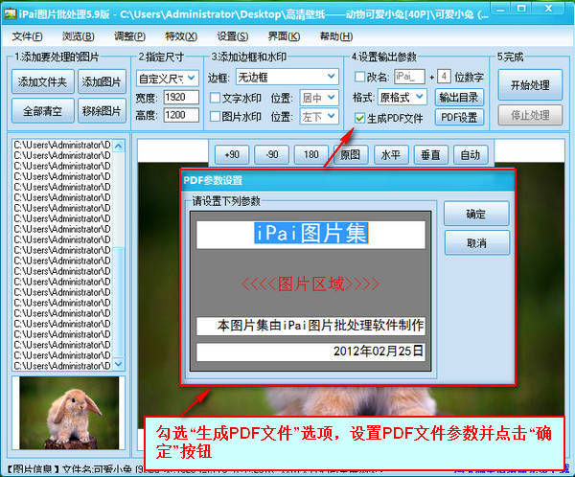Viewport: 575px width, 477px height.
Task: Click the file list scroll up arrow
Action: [x=119, y=147]
